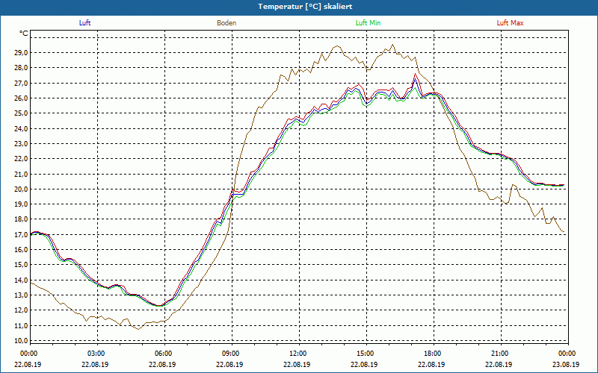Click the brown Boden legend label
The height and width of the screenshot is (373, 598).
click(x=226, y=23)
